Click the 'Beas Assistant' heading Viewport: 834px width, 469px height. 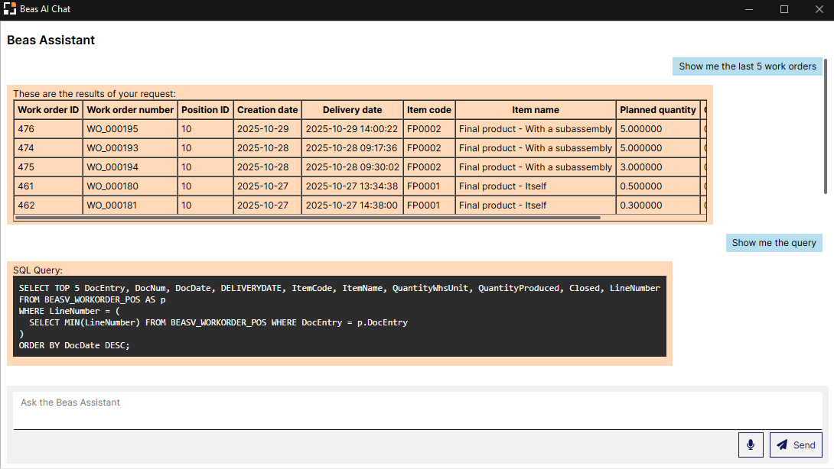point(50,40)
